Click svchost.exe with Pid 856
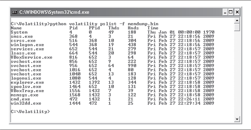Screen dimensions: 251x130 [26, 61]
